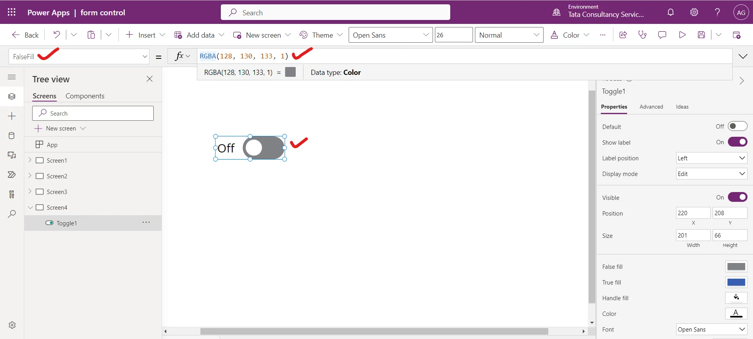
Task: Open Power Automate icon in left rail
Action: (x=12, y=175)
